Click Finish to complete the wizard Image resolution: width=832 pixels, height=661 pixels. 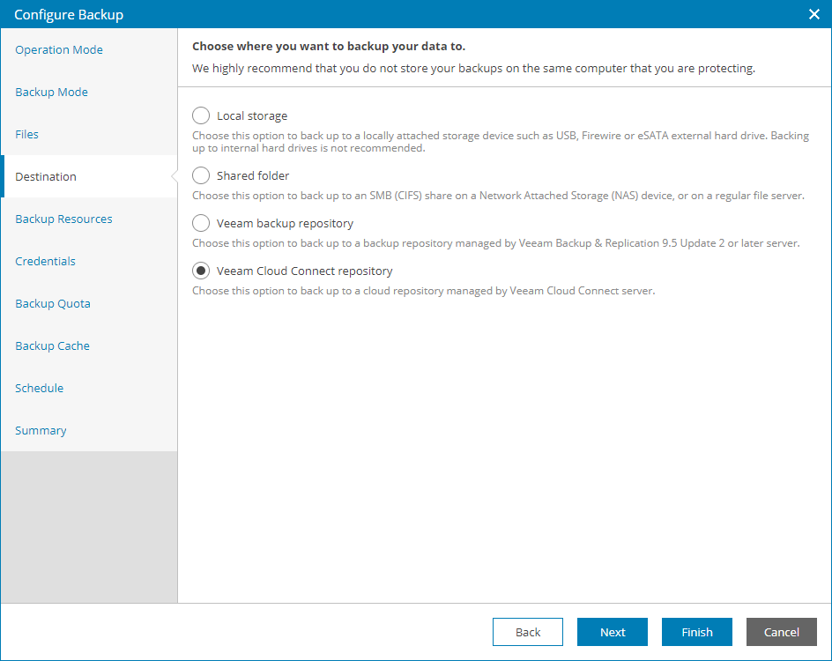point(697,632)
